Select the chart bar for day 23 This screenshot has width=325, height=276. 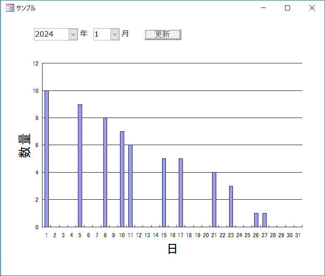tap(231, 206)
